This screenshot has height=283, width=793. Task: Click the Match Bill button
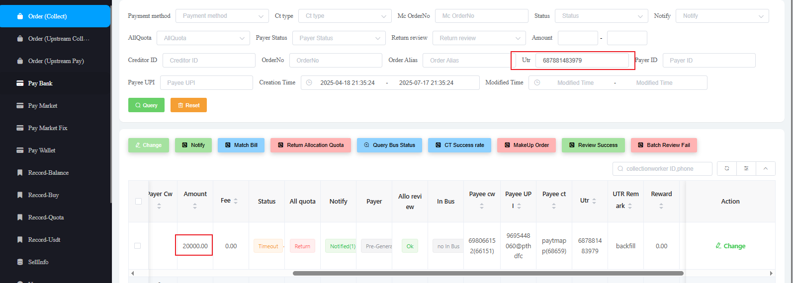(241, 145)
